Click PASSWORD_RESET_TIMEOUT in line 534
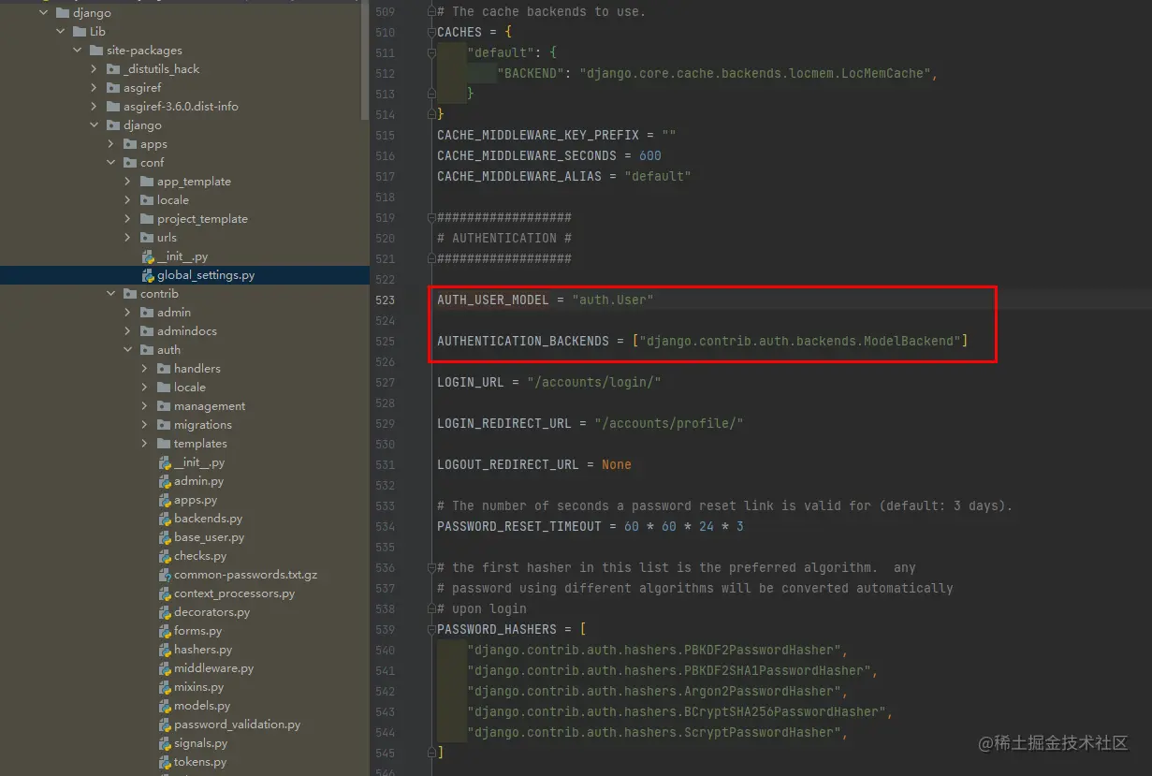 519,526
